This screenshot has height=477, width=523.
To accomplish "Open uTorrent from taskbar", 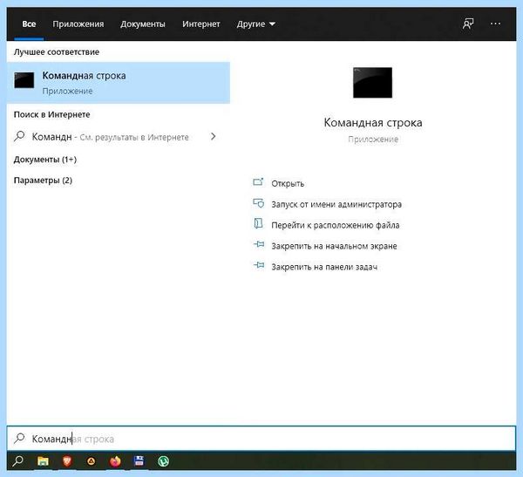I will pos(163,461).
